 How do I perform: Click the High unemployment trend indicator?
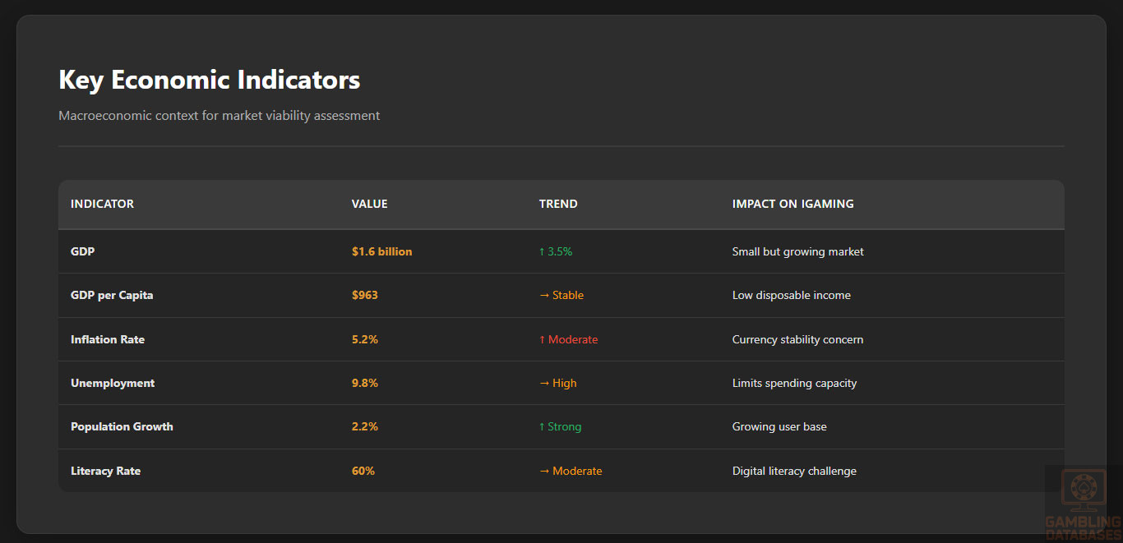click(558, 383)
